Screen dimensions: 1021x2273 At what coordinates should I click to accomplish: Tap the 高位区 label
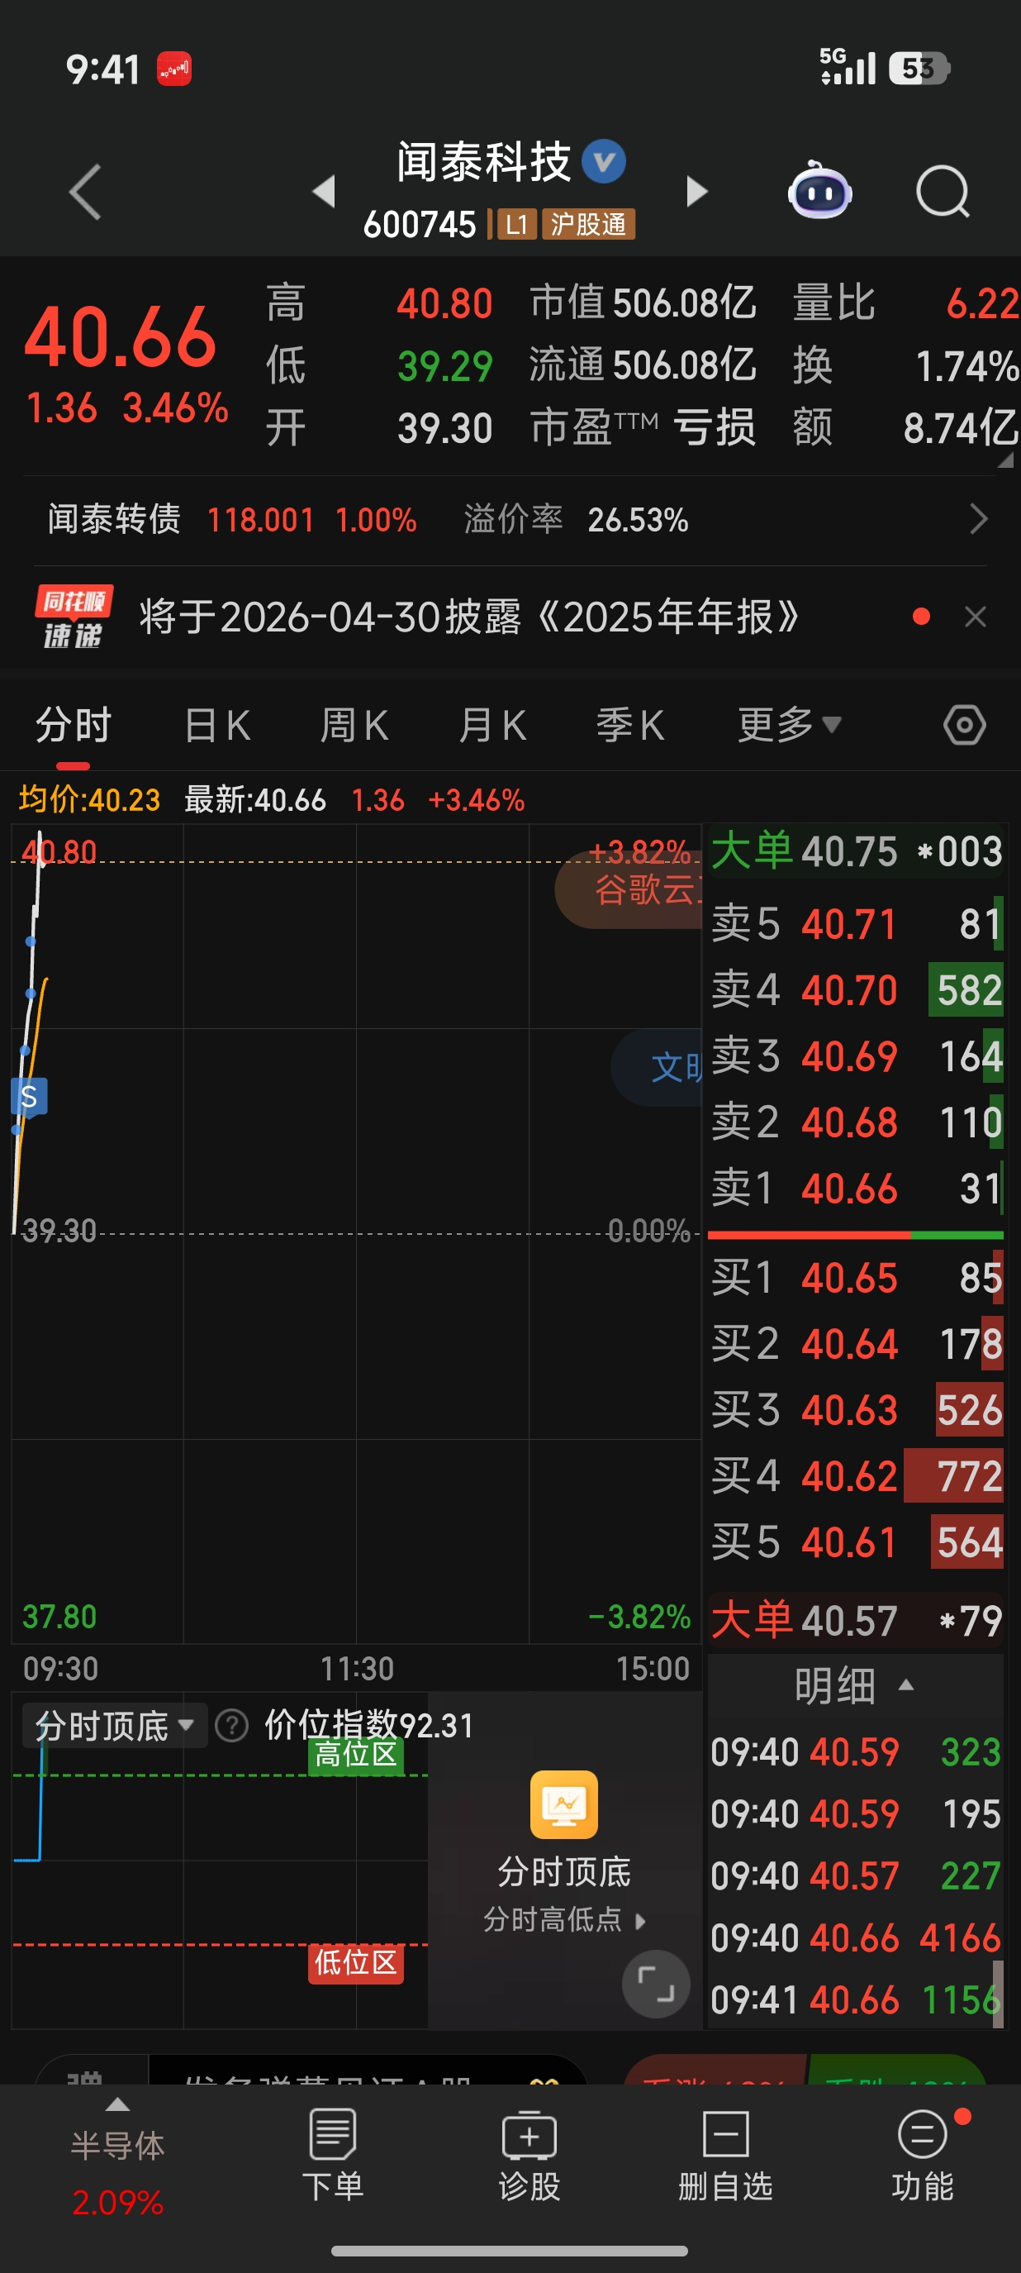[x=356, y=1754]
